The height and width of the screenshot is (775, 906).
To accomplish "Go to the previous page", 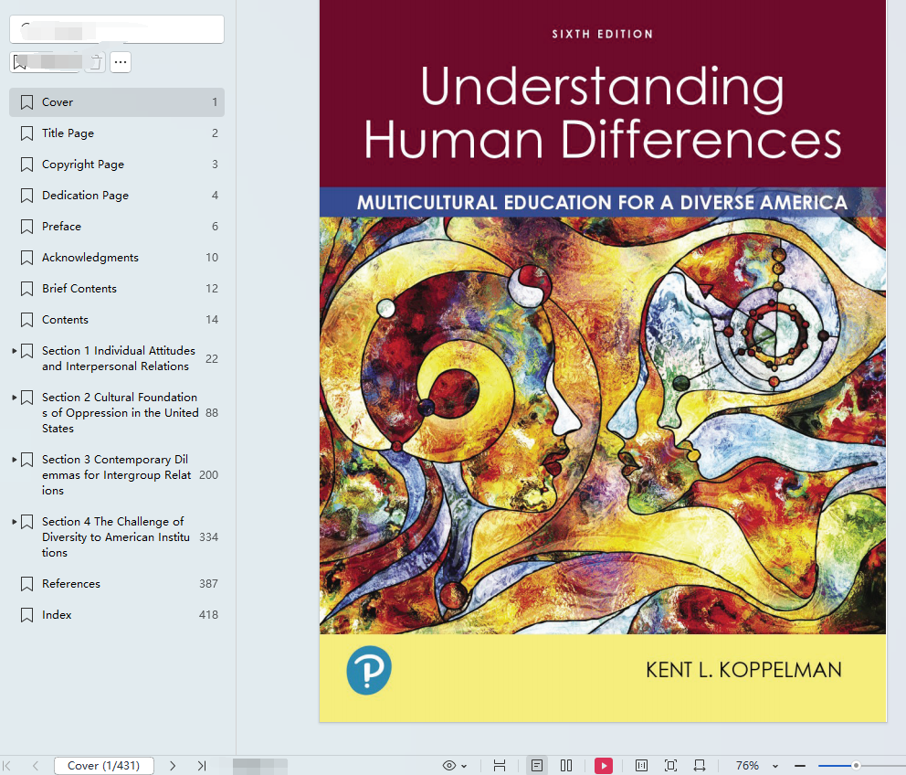I will point(36,765).
